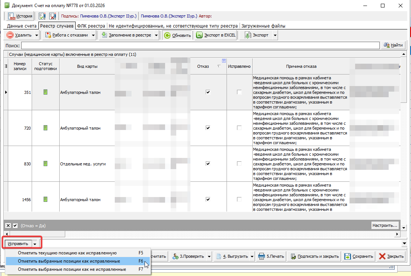Click the Сохранить save button
411x276 pixels.
(x=358, y=256)
